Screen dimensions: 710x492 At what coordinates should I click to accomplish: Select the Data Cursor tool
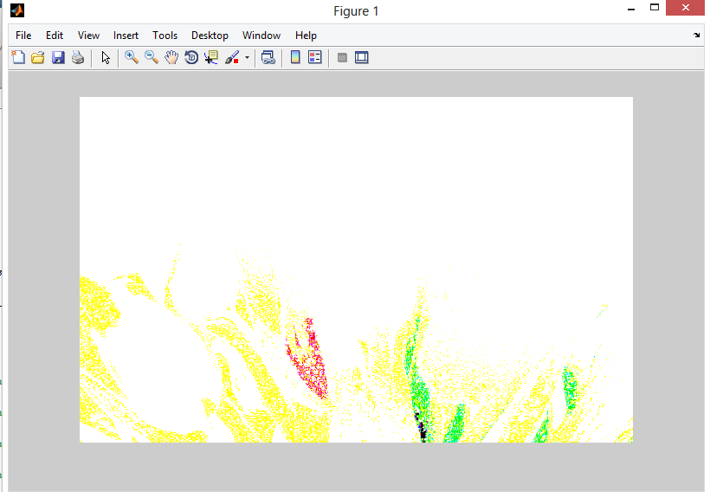click(211, 57)
